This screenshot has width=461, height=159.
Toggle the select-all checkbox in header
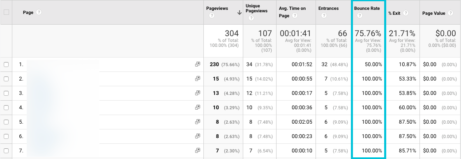[6, 12]
